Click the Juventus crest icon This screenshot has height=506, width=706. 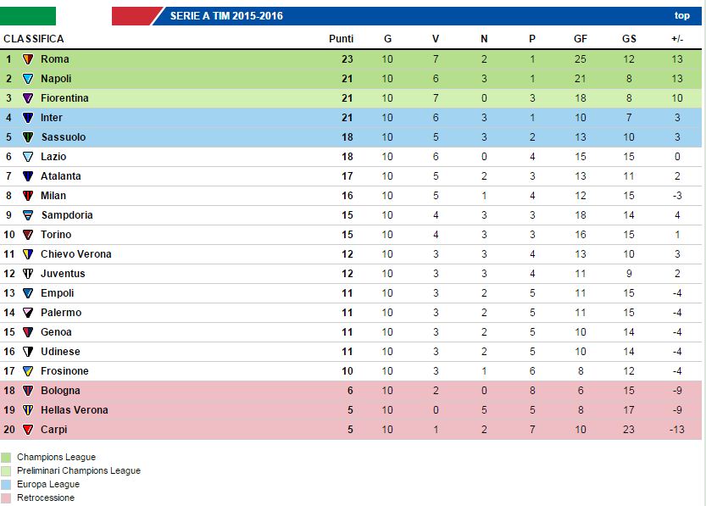28,274
